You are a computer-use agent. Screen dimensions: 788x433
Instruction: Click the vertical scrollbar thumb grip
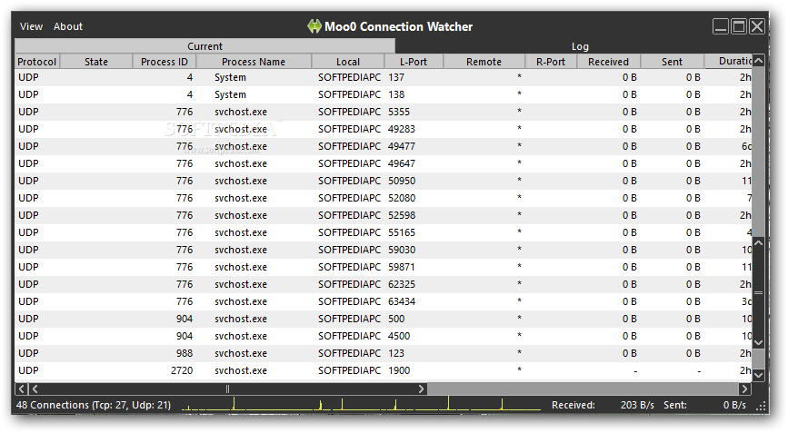[758, 292]
